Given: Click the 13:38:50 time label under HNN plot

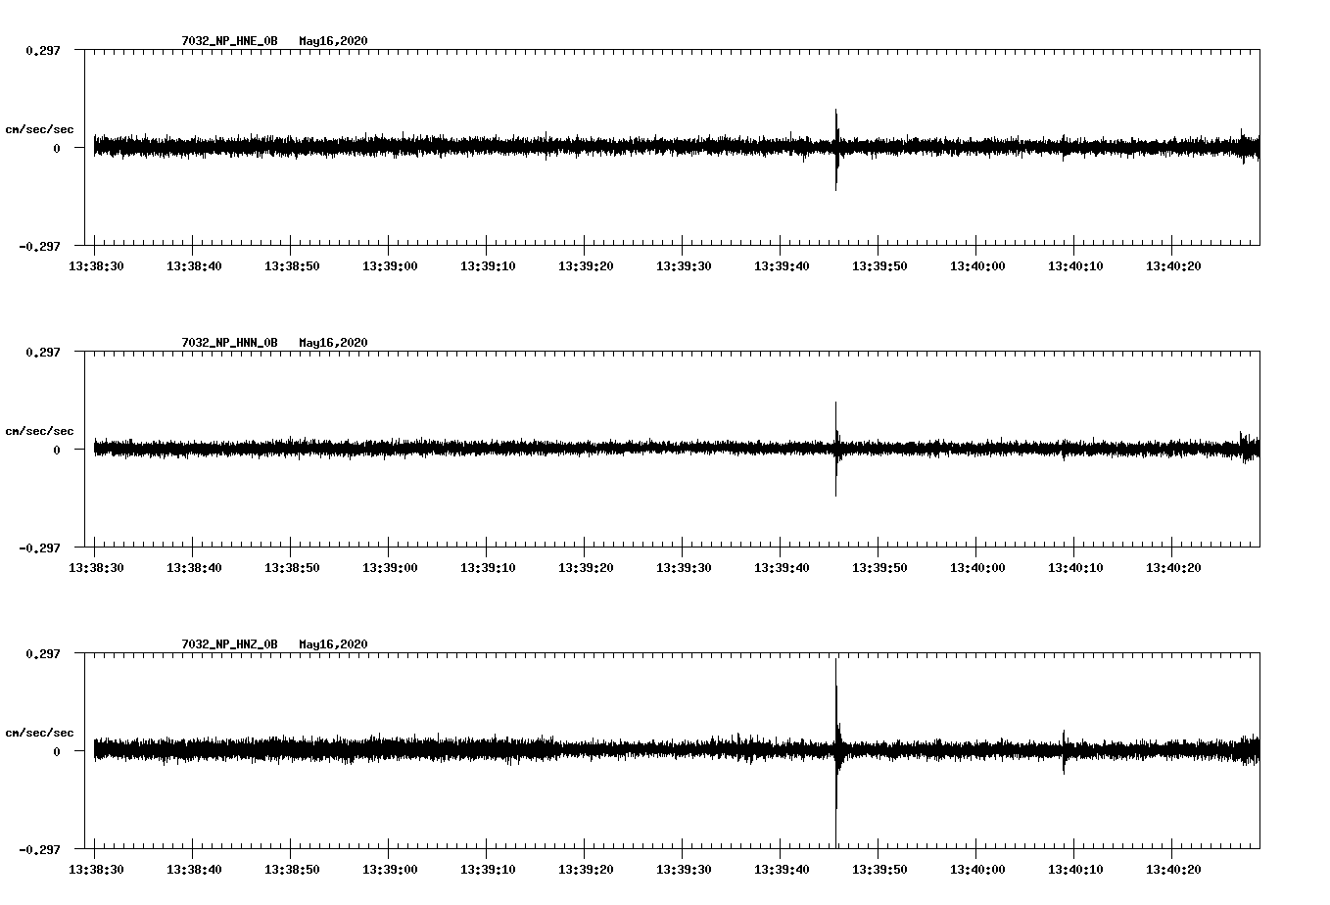Looking at the screenshot, I should tap(292, 568).
